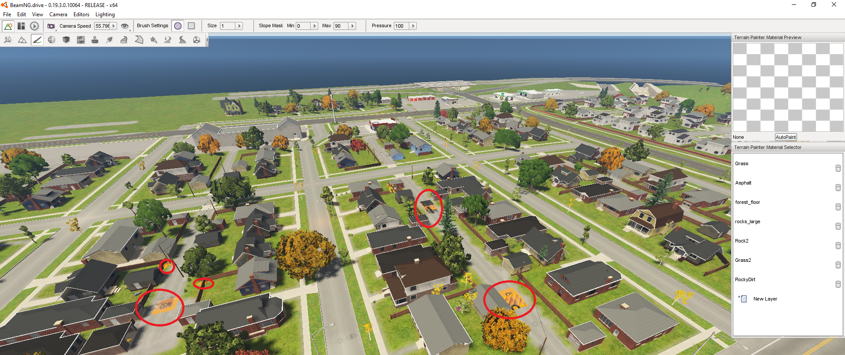Select the Mission Area Editor tool
Screen dimensions: 845x355
click(139, 40)
